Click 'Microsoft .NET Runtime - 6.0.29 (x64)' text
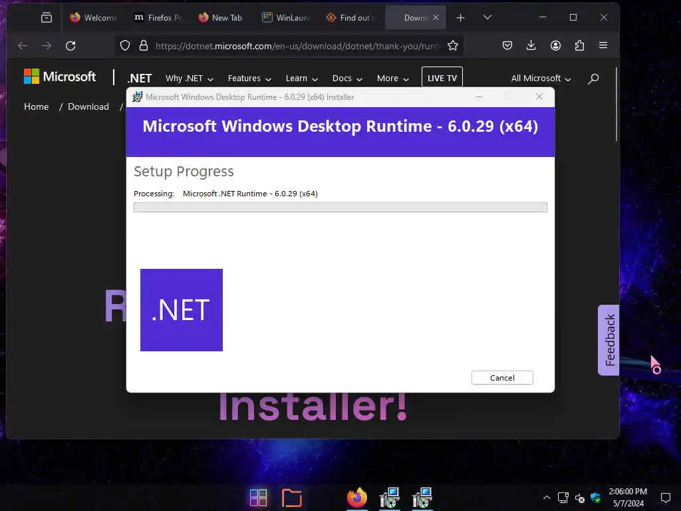681x511 pixels. 250,194
